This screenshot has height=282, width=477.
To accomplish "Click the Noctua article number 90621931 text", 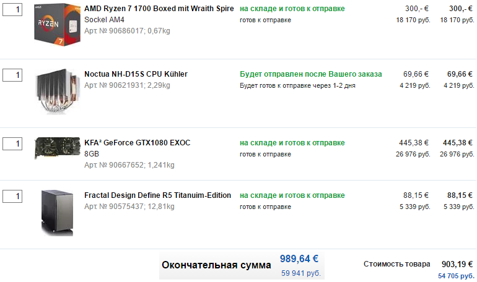I will pyautogui.click(x=126, y=85).
